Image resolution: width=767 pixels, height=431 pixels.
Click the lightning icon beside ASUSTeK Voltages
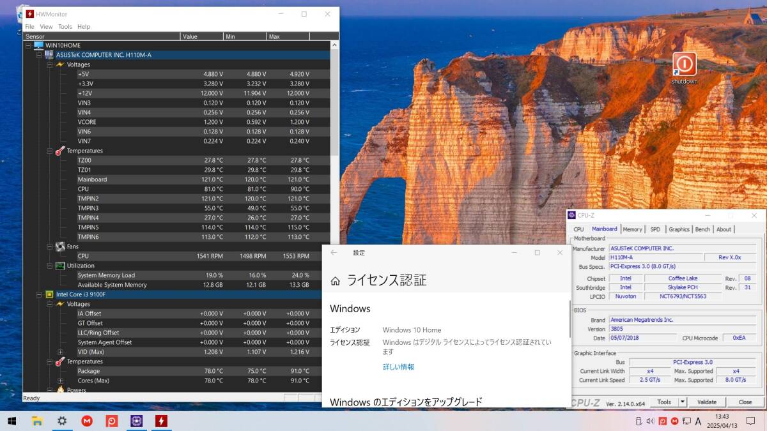(60, 64)
